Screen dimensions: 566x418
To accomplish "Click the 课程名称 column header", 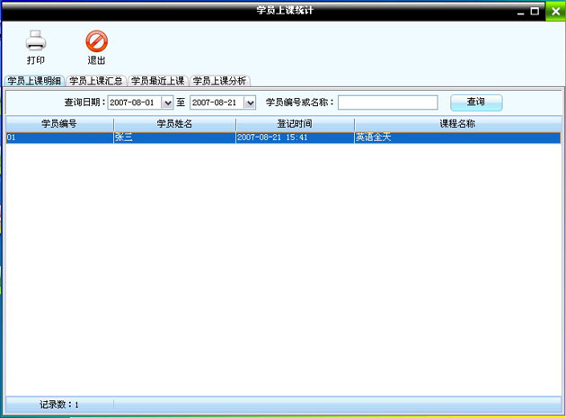I will tap(456, 123).
